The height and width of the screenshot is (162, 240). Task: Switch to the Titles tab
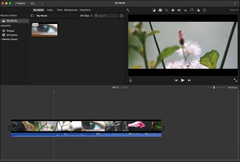point(59,10)
